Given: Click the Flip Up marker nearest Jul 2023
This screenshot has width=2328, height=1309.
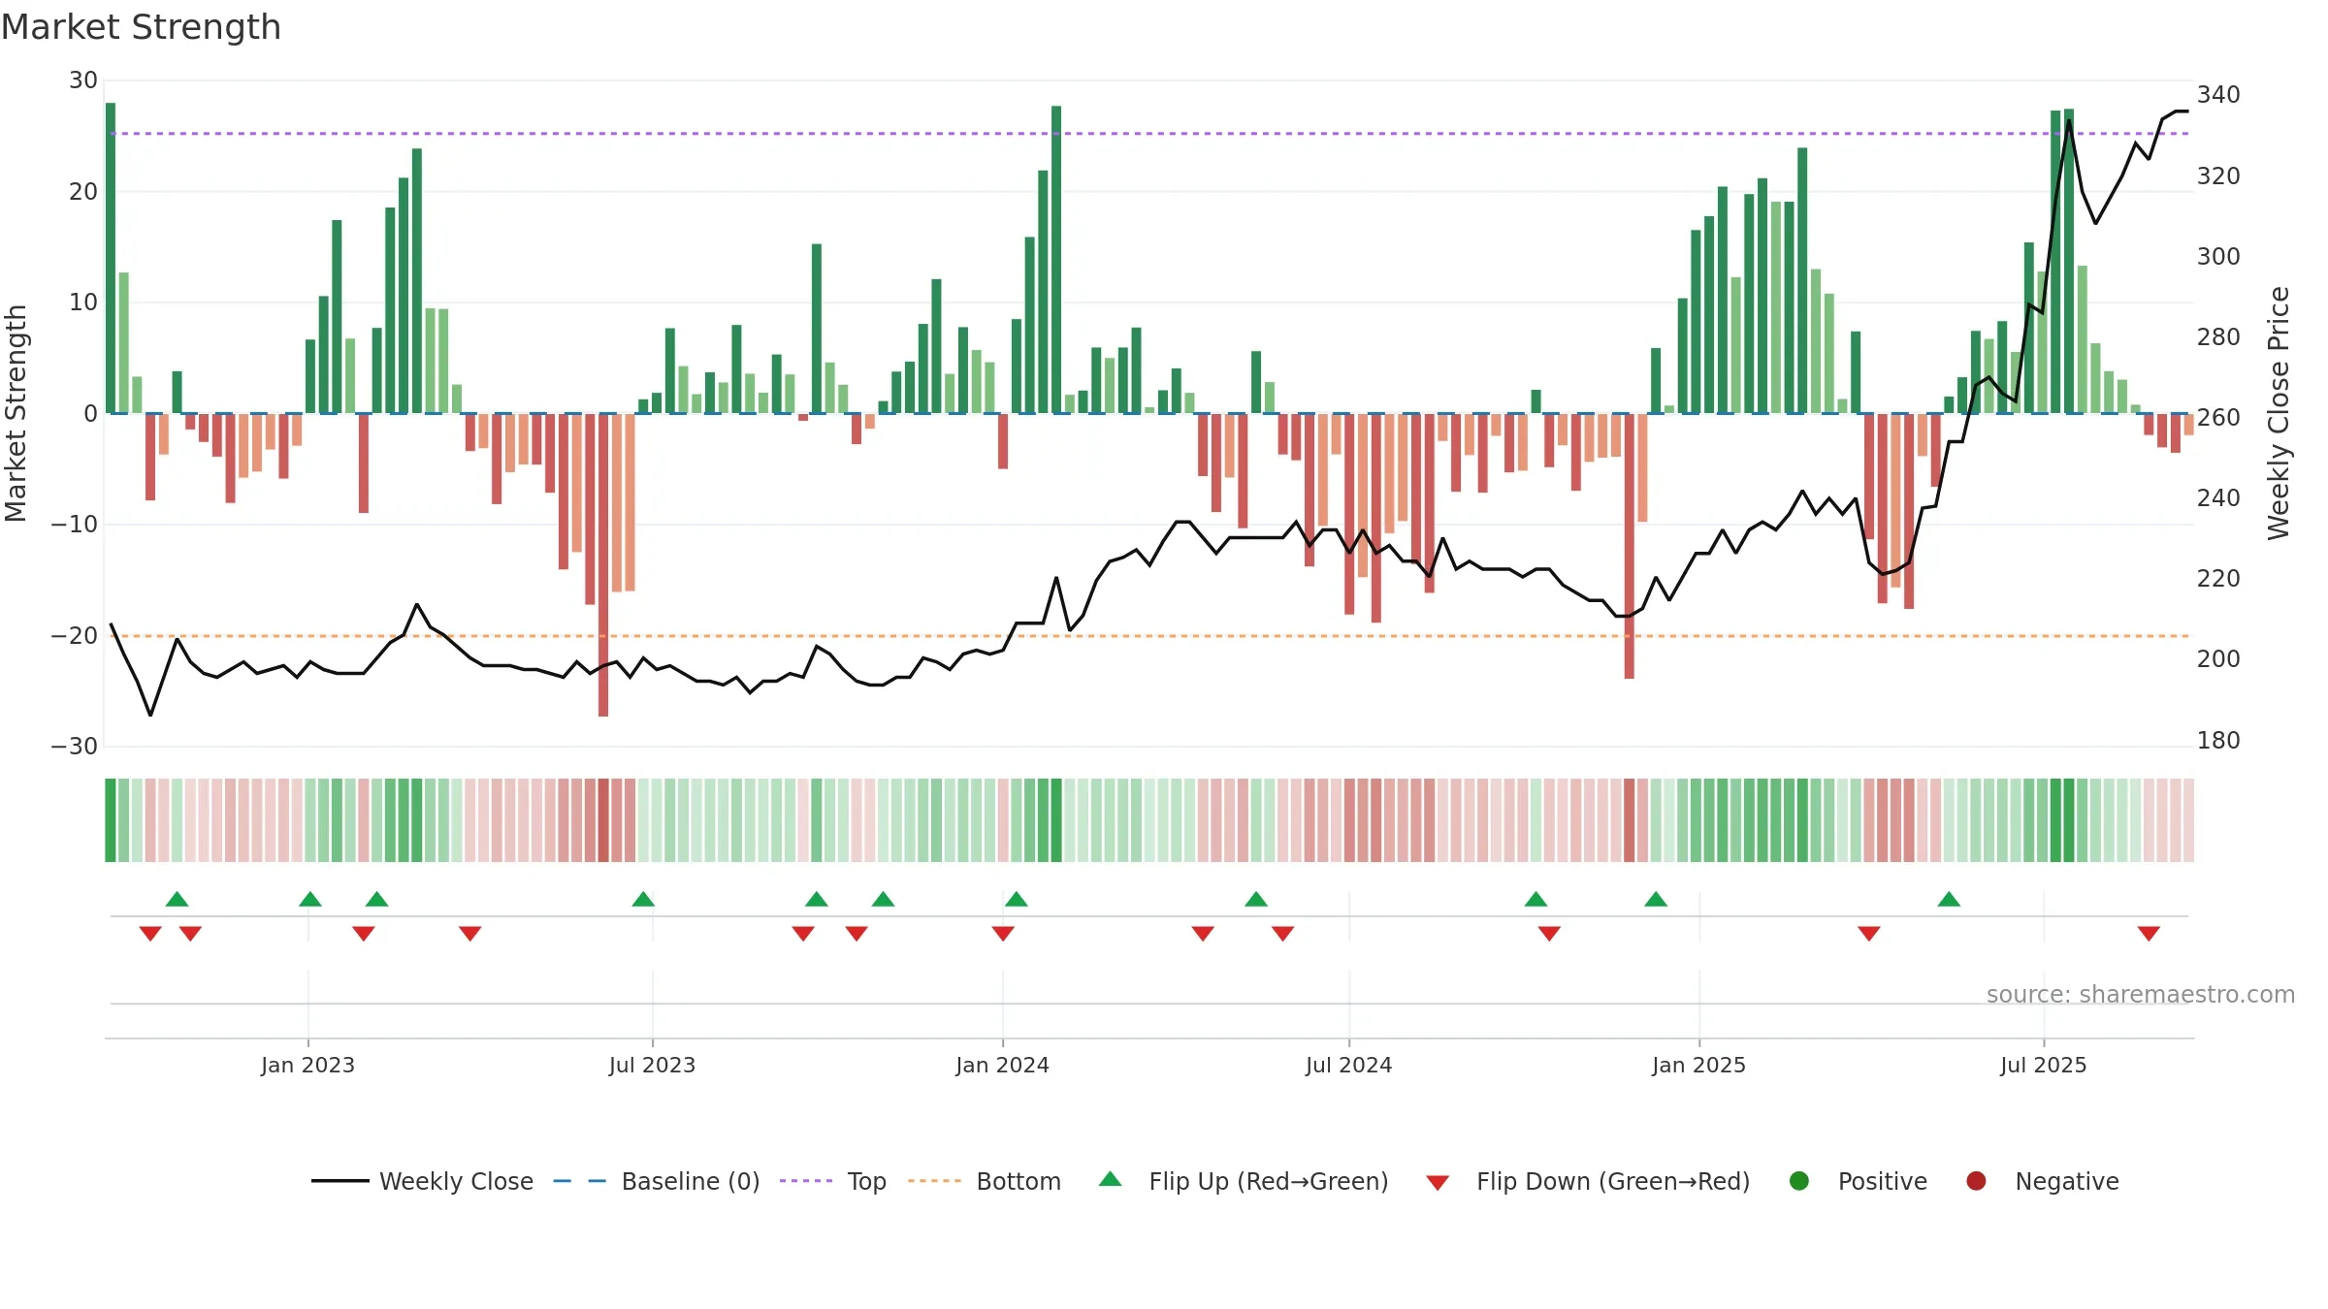Looking at the screenshot, I should pyautogui.click(x=643, y=899).
